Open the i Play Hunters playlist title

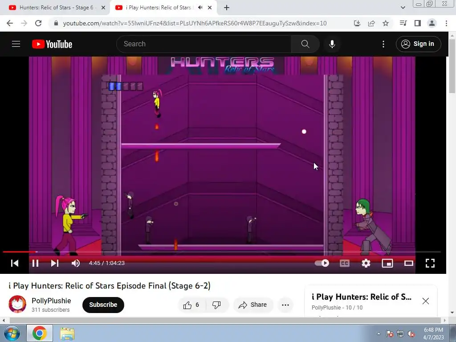[362, 297]
